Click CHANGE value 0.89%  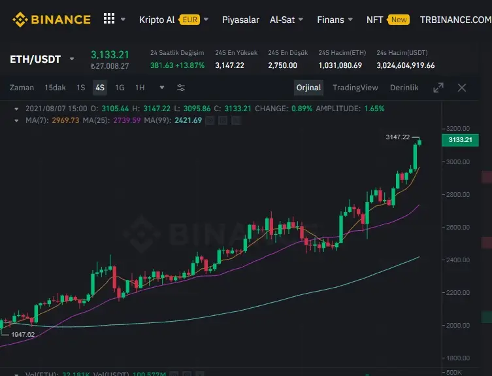[302, 109]
